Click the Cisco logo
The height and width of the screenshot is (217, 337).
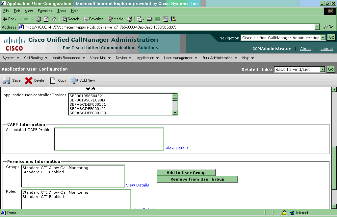[14, 44]
